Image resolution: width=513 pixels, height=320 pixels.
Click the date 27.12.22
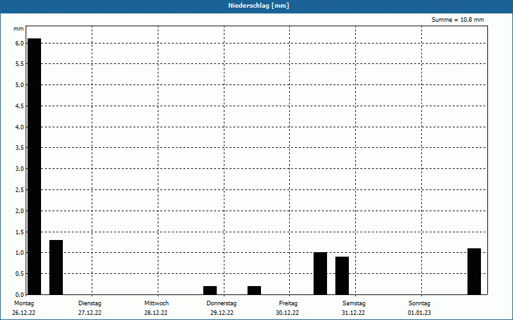tap(90, 313)
